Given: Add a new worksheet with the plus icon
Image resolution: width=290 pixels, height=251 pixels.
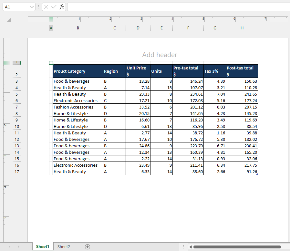Looking at the screenshot, I should 87,246.
